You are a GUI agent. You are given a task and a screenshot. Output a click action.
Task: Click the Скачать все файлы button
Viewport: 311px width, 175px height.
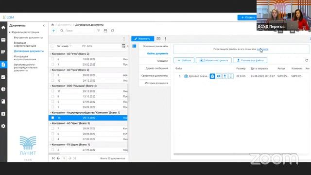[250, 60]
